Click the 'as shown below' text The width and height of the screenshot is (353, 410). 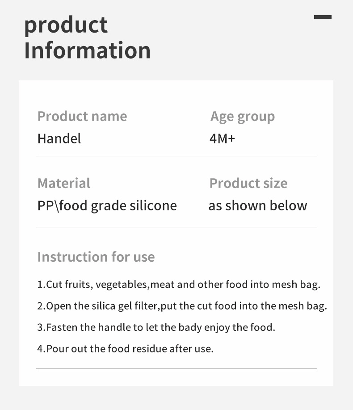258,205
